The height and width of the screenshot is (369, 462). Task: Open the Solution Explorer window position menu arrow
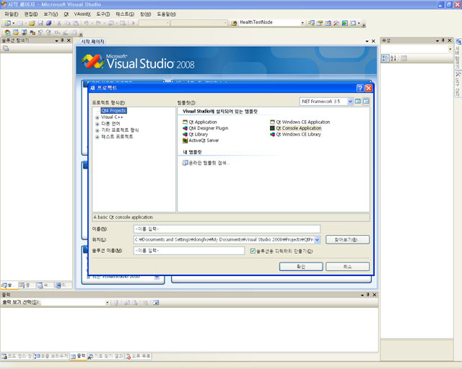[x=56, y=40]
